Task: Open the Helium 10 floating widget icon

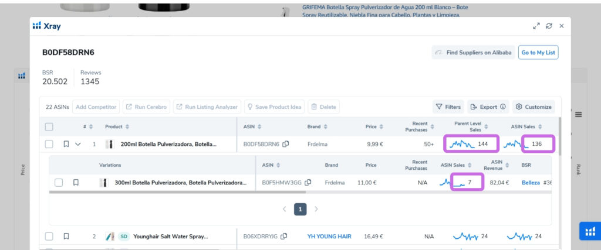Action: (x=590, y=231)
